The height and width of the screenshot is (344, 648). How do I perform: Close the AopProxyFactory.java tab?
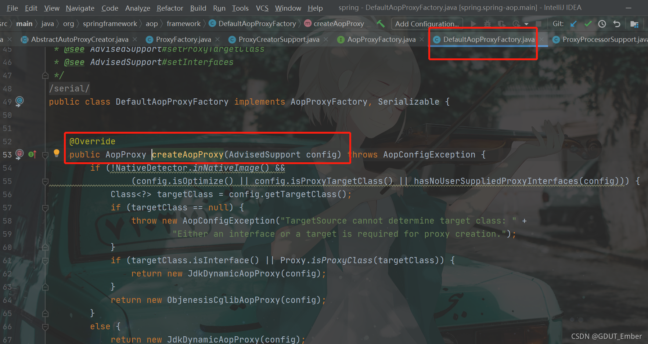[422, 39]
